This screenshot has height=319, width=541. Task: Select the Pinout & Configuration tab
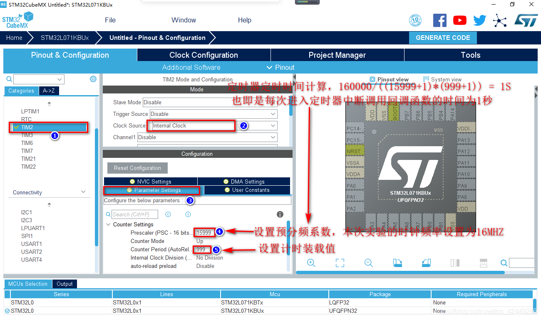tap(70, 55)
